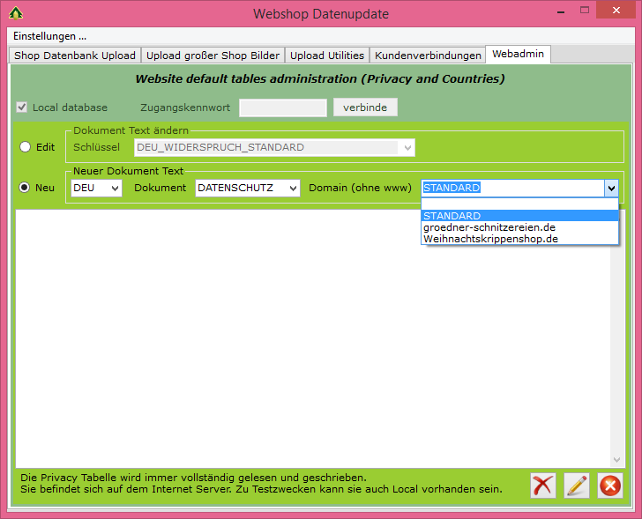Screen dimensions: 642x519
Task: Collapse the Domain dropdown using its arrow
Action: tap(610, 188)
